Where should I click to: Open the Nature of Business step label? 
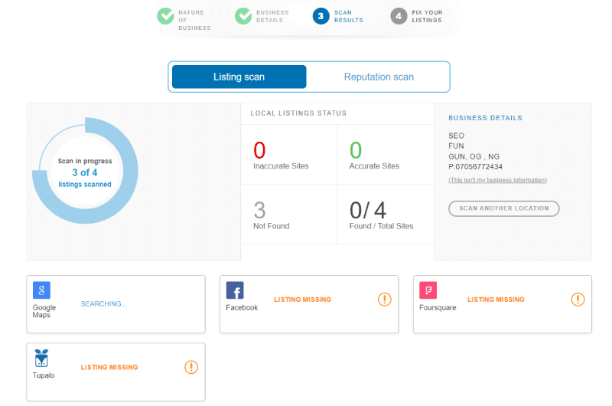click(x=194, y=20)
